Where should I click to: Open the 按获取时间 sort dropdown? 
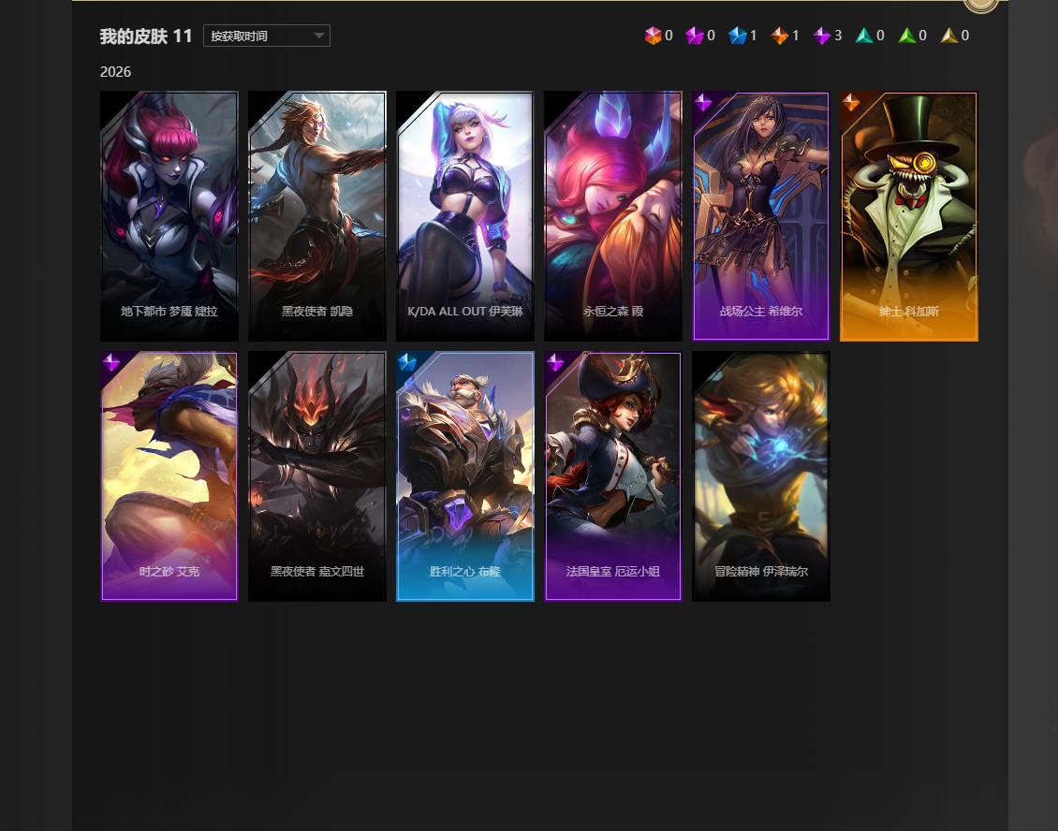click(x=267, y=36)
